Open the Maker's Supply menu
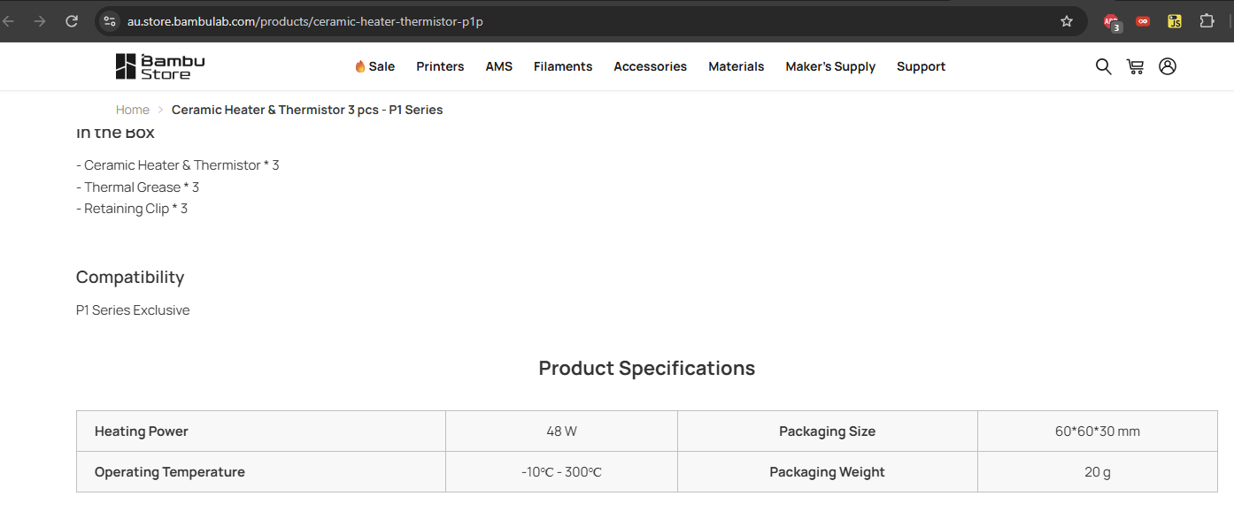Screen dimensions: 1234x519 830,66
